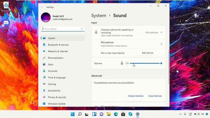Open Personalization settings

point(63,58)
